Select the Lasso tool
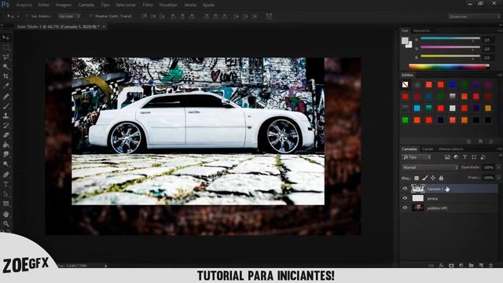 tap(6, 57)
